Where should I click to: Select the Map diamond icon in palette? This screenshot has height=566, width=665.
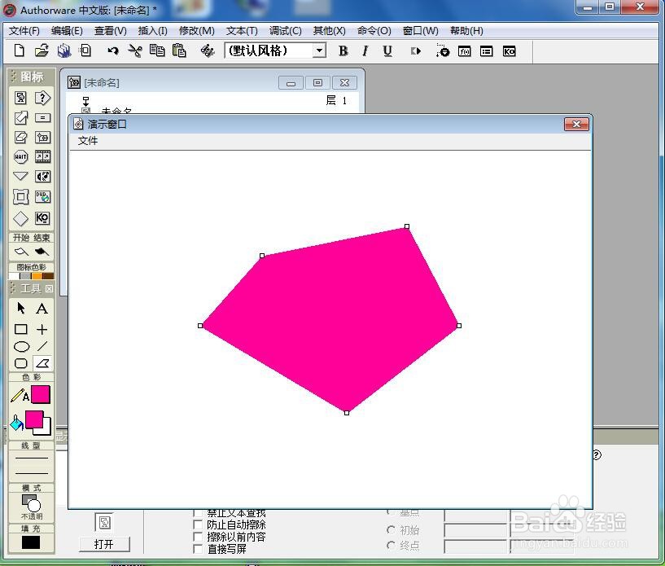click(x=21, y=218)
